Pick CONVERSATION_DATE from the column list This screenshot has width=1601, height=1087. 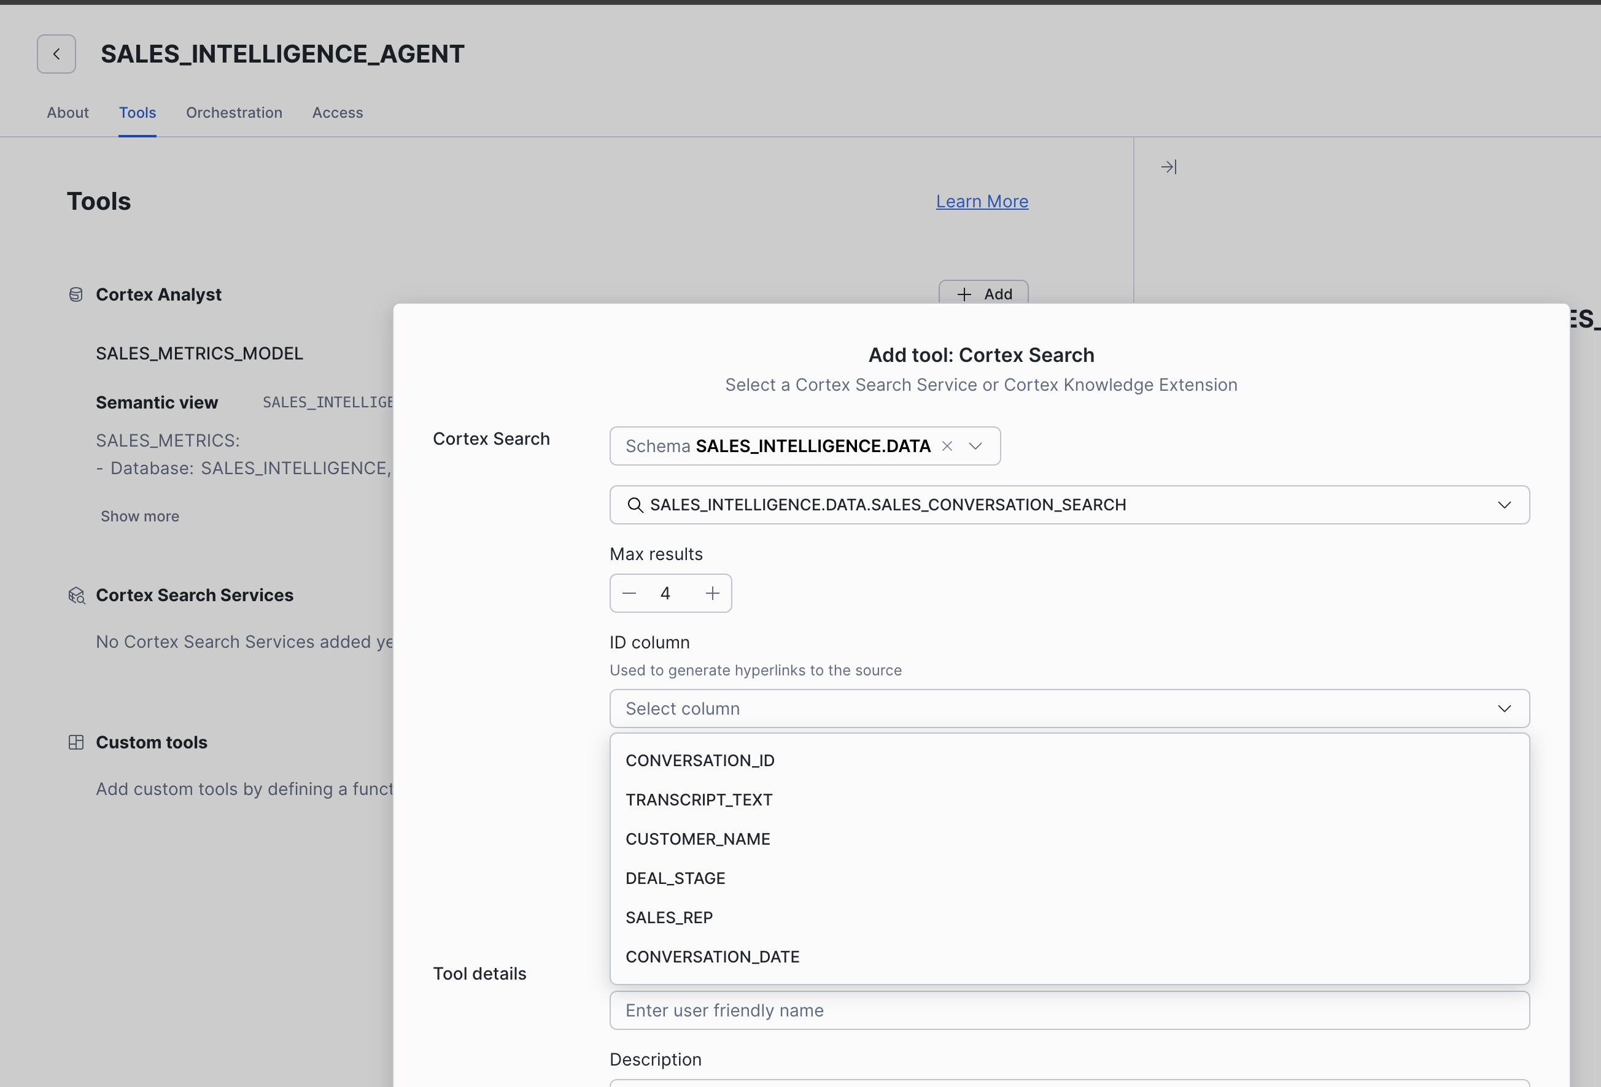712,957
